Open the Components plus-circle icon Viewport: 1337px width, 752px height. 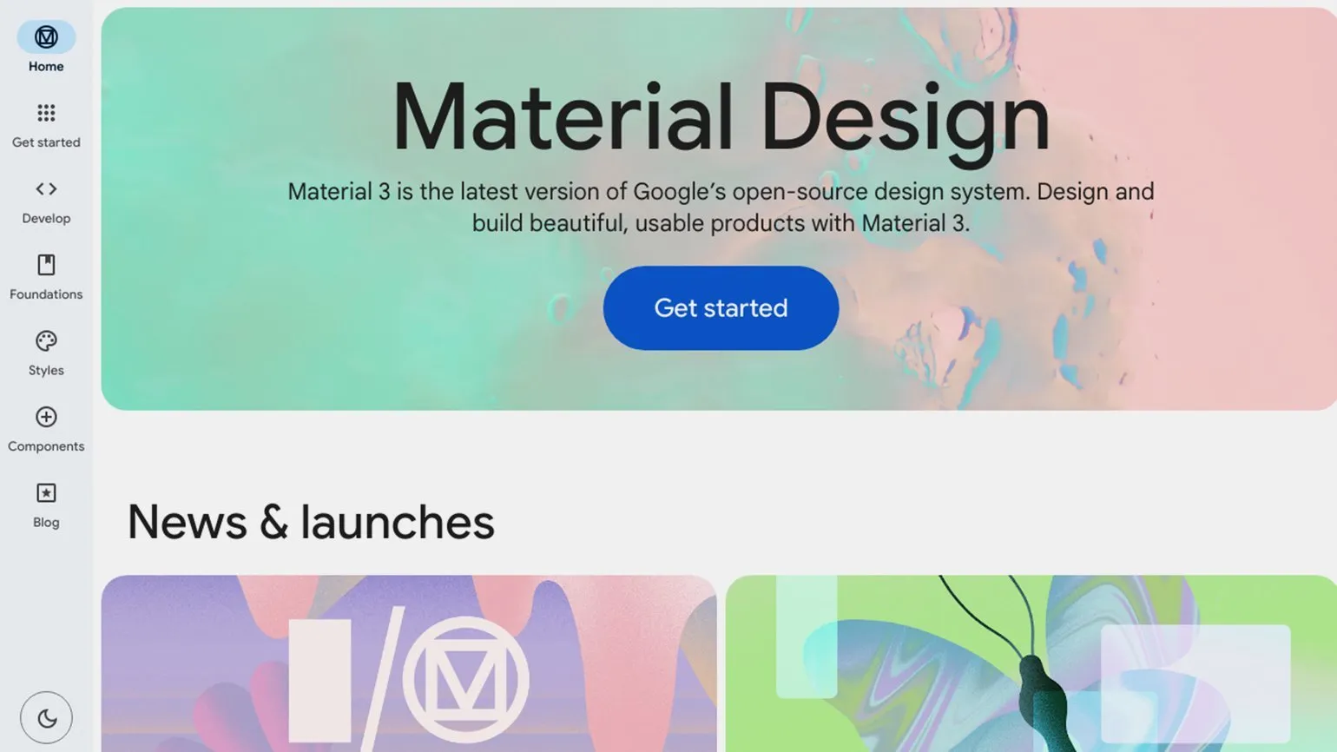(46, 417)
